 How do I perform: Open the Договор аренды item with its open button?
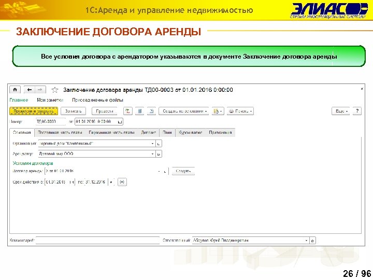165,171
